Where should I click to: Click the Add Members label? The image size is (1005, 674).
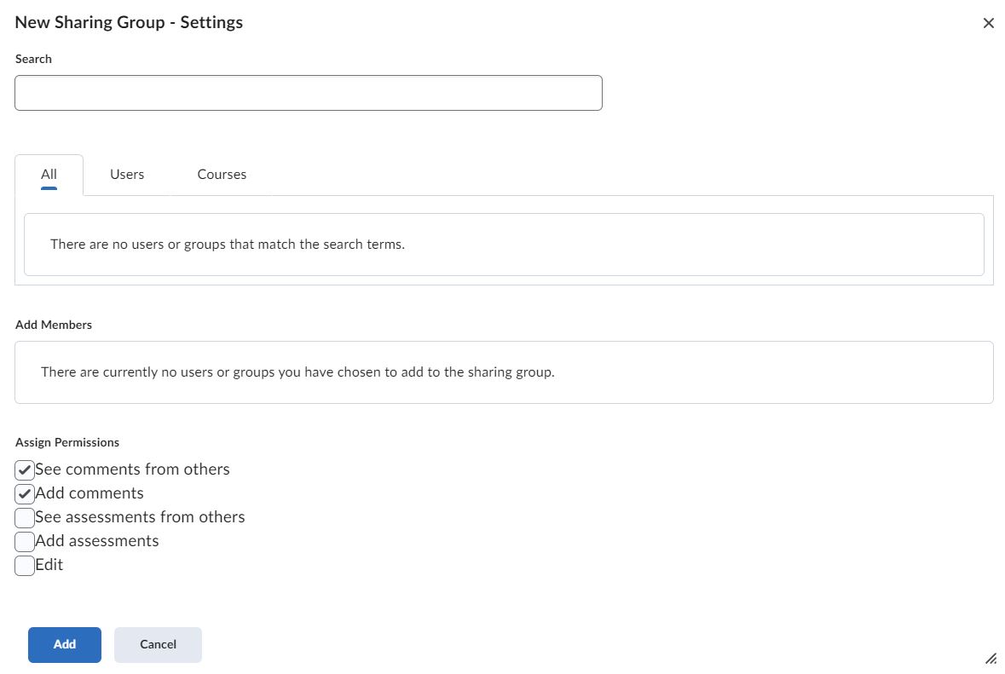(53, 325)
